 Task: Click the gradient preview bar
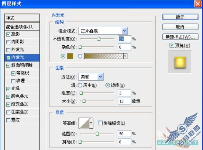(x=104, y=56)
